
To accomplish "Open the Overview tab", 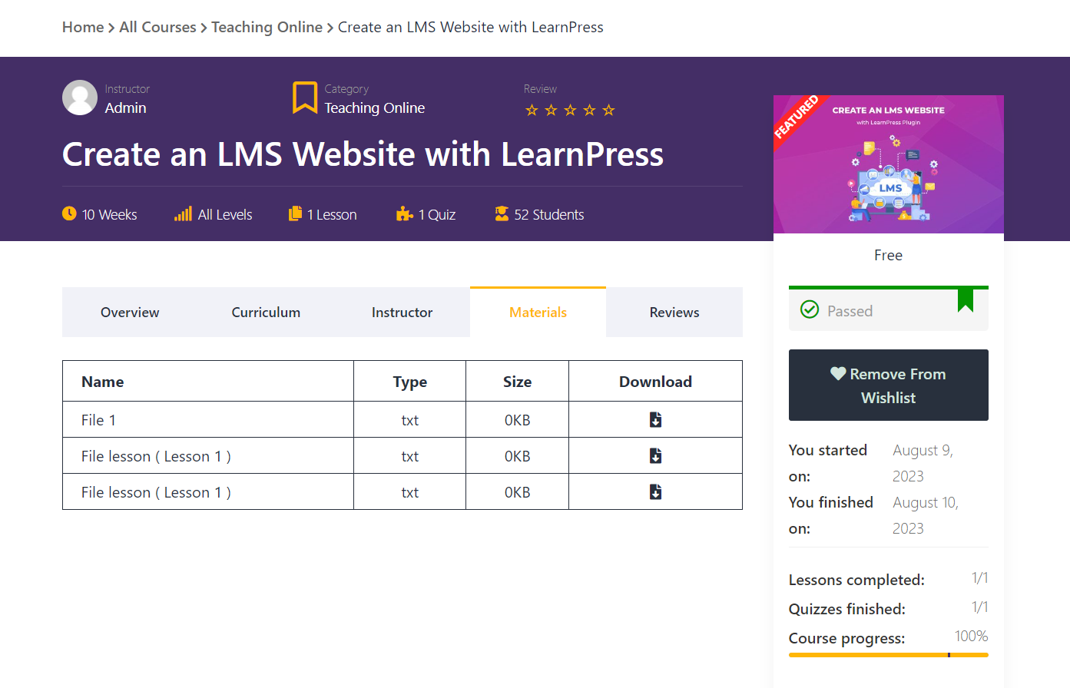I will 130,313.
